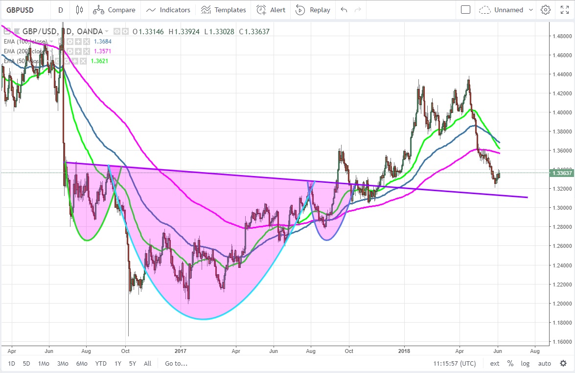Create a new Alert

point(271,10)
